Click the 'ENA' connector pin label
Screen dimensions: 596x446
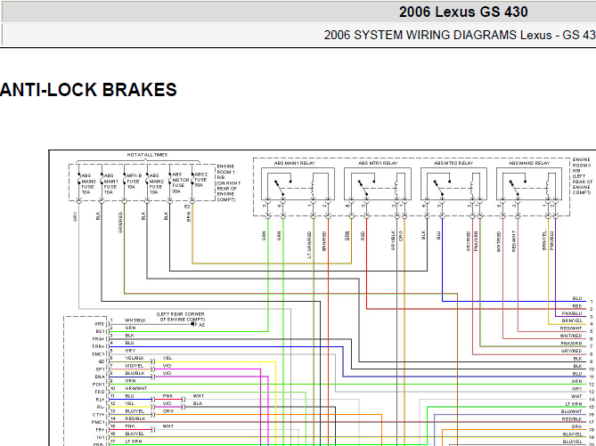[100, 377]
